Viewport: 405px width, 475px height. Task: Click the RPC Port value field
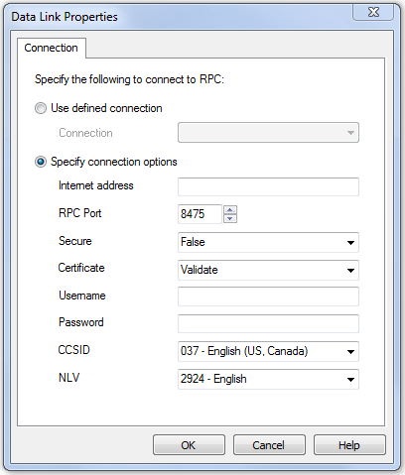pyautogui.click(x=200, y=214)
